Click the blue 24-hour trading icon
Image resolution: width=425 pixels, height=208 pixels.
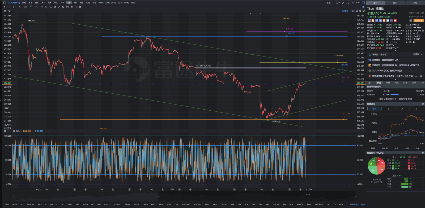click(x=376, y=20)
